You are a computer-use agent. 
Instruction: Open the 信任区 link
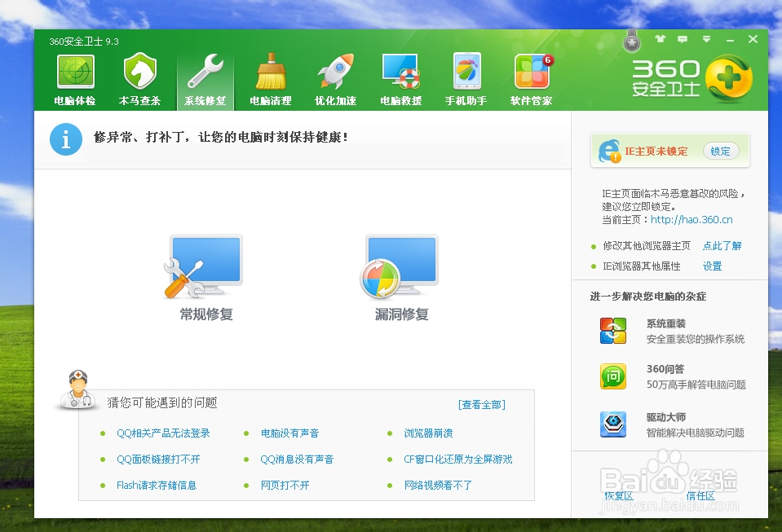pos(700,495)
